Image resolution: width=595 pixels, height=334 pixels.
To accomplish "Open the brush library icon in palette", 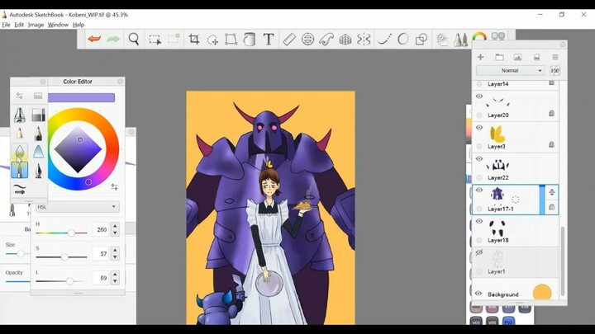I will point(38,96).
